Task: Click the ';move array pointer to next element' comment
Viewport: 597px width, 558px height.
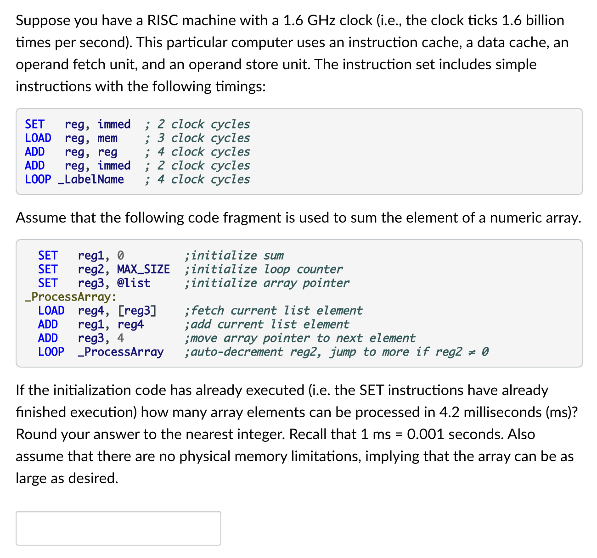Action: click(x=300, y=338)
